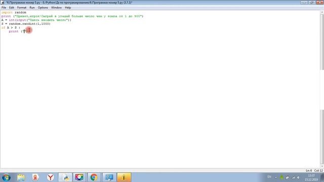Screen dimensions: 324x182
Task: Open the Help menu
Action: [x=68, y=8]
